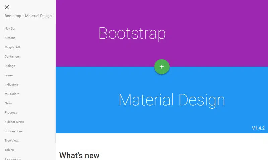
Task: Go to the Buttons section
Action: (10, 38)
